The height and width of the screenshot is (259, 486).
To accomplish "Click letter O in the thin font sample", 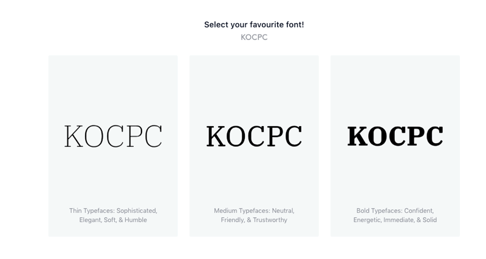I will [x=94, y=136].
